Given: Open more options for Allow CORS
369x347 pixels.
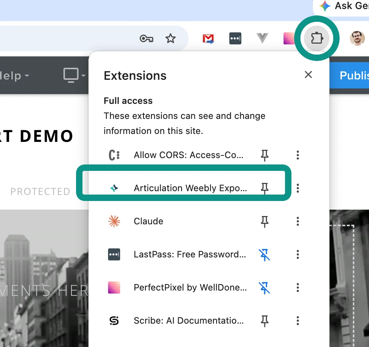Looking at the screenshot, I should click(x=298, y=155).
